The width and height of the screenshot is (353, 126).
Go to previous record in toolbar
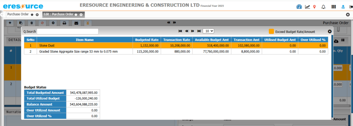(x=168, y=22)
